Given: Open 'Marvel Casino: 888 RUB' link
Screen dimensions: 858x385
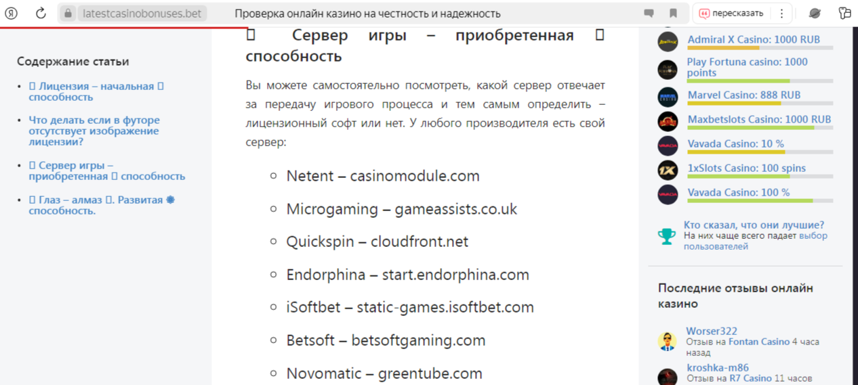Looking at the screenshot, I should [744, 95].
